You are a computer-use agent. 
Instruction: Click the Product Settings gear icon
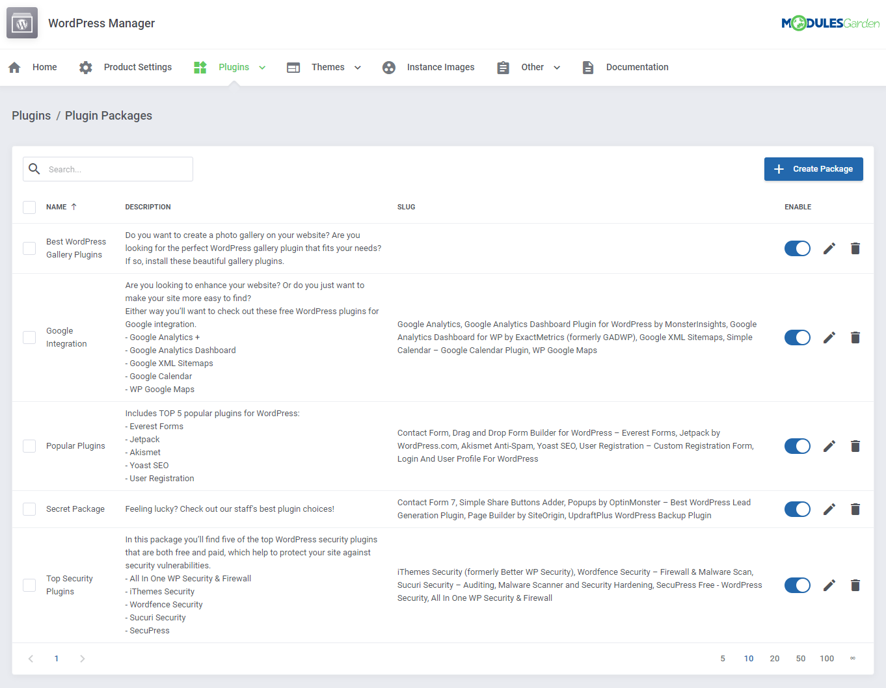85,67
